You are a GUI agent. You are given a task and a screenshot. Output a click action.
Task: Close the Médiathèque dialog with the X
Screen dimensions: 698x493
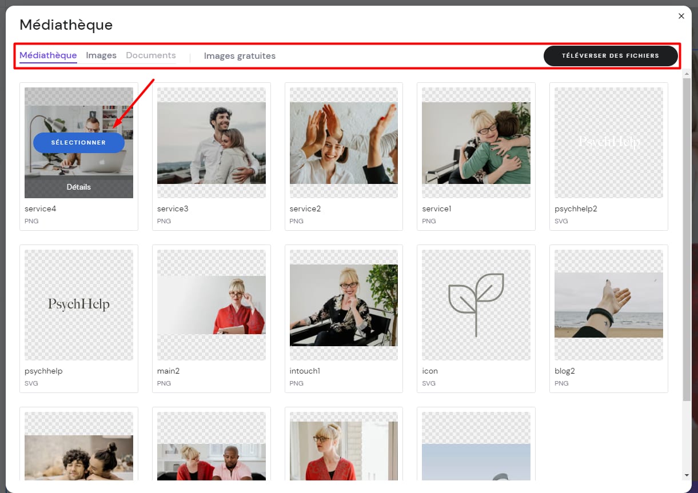point(681,16)
